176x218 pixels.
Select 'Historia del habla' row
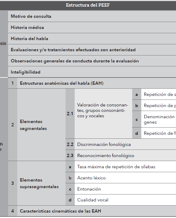92,39
